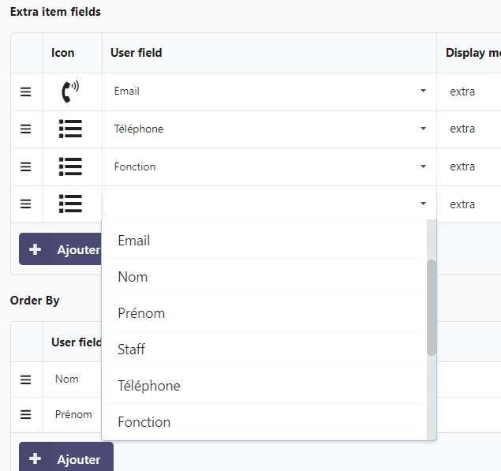This screenshot has width=501, height=471.
Task: Open the Email user field dropdown
Action: (x=423, y=92)
